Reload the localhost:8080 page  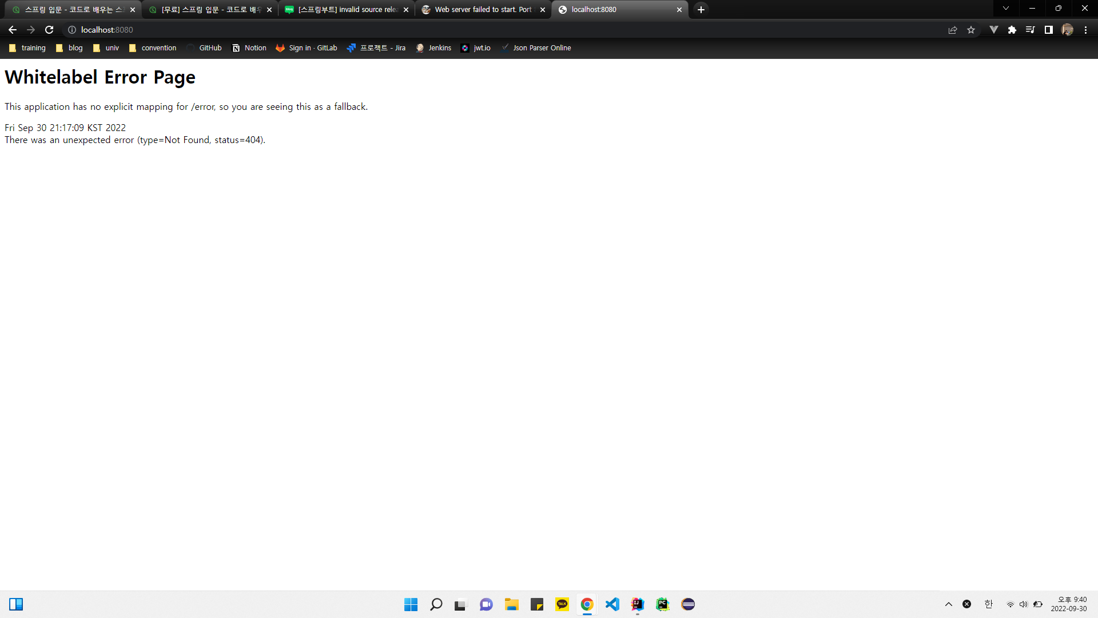[x=49, y=30]
